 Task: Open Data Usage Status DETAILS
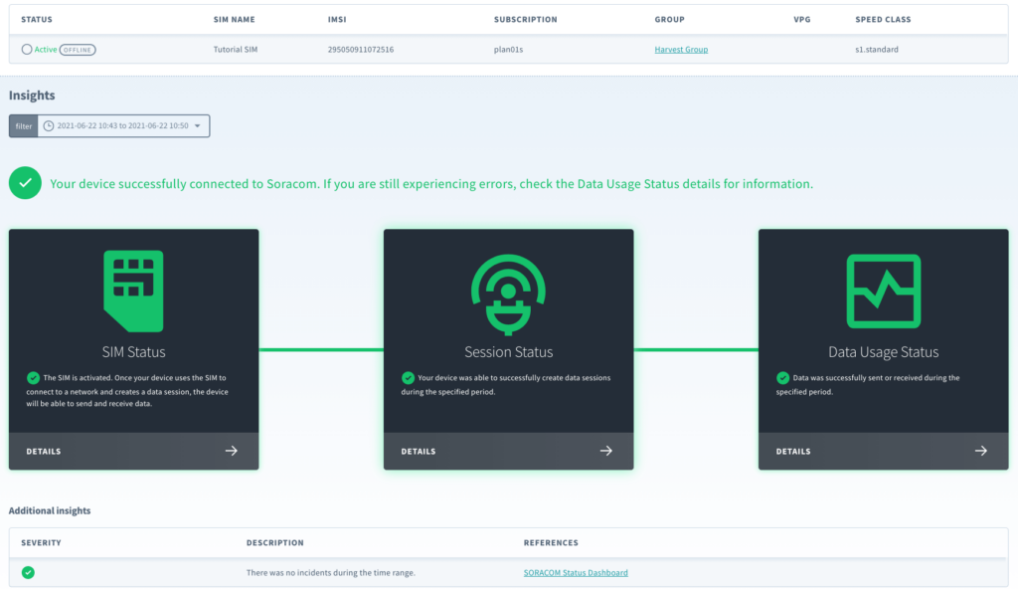tap(793, 452)
